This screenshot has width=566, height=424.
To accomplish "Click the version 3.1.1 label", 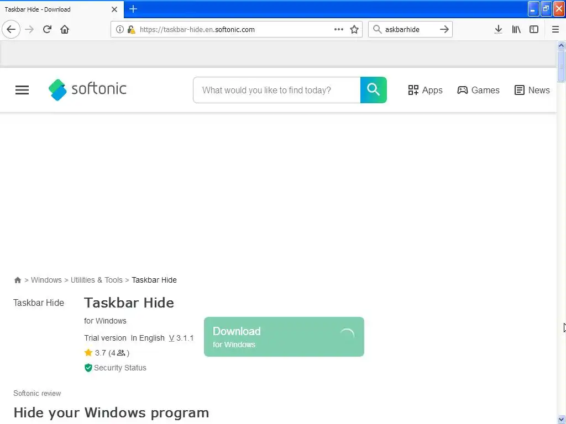I will pyautogui.click(x=181, y=338).
